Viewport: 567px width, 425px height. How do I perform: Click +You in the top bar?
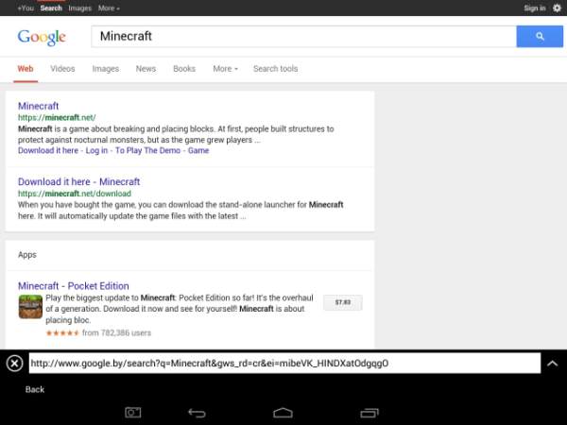[26, 8]
